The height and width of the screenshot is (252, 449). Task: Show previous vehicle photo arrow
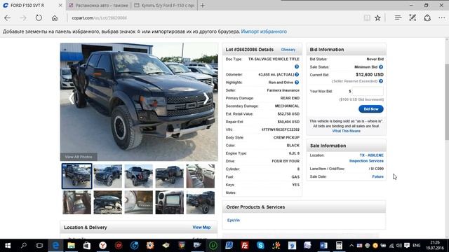pyautogui.click(x=72, y=99)
